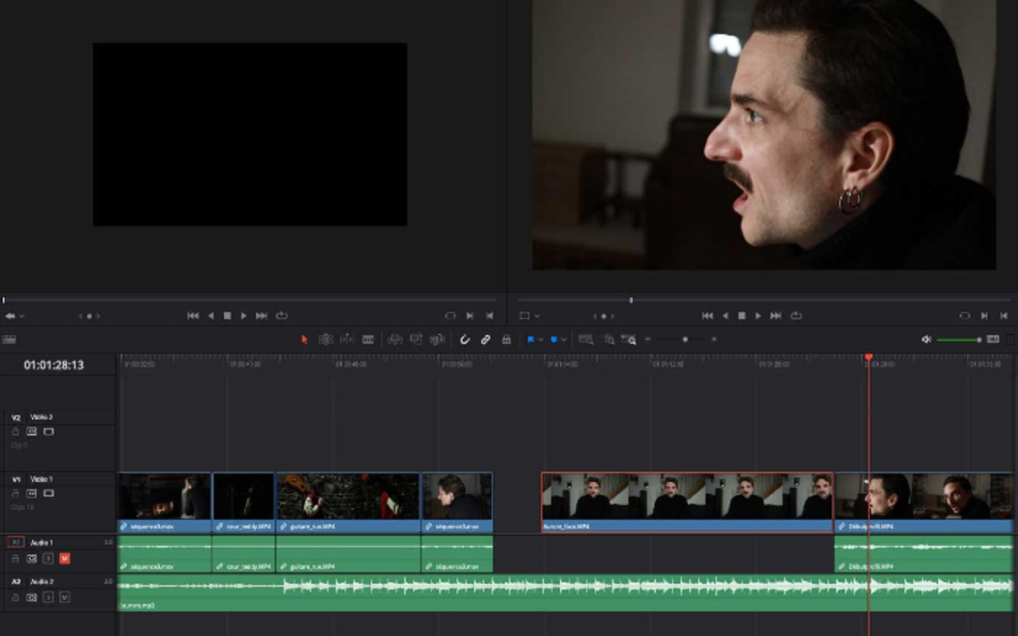Open the marker color dropdown
The image size is (1018, 636).
tap(565, 338)
